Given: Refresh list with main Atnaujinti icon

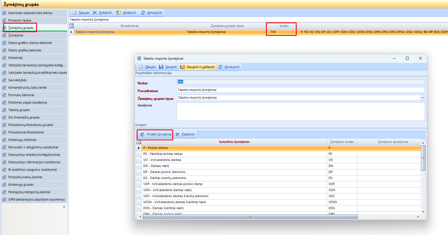Looking at the screenshot, I should [x=143, y=13].
